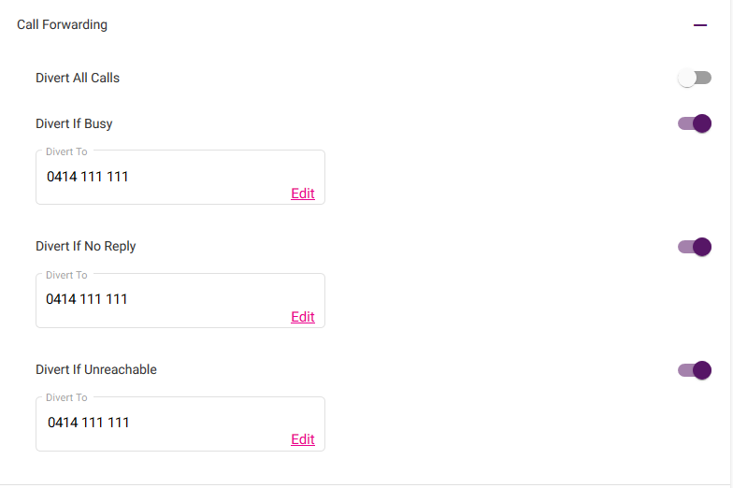
Task: Click the Call Forwarding section title
Action: [62, 25]
